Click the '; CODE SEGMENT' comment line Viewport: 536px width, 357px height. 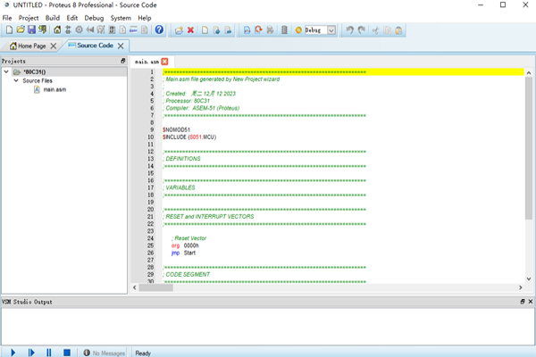point(187,274)
